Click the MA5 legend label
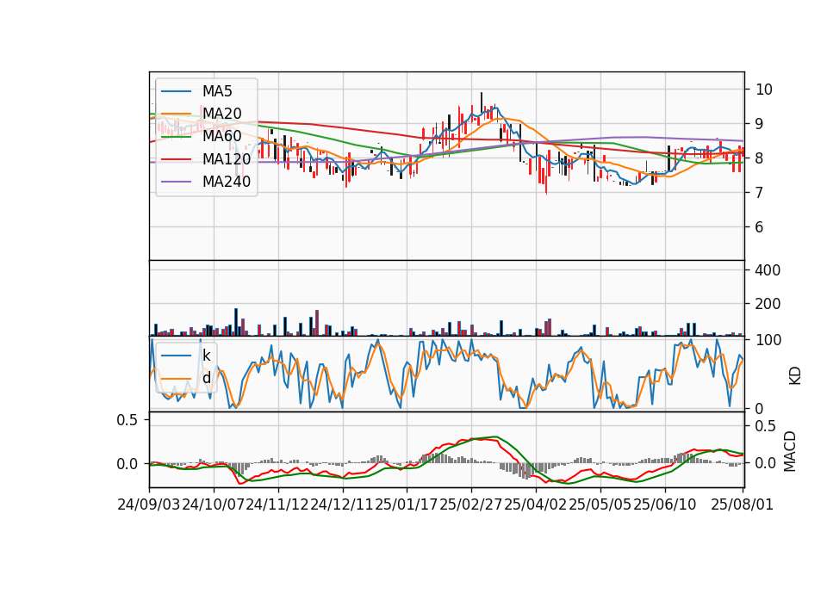The image size is (827, 594). (217, 91)
